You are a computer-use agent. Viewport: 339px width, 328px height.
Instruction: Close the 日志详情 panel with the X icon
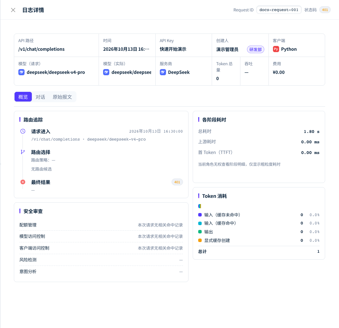pyautogui.click(x=13, y=10)
